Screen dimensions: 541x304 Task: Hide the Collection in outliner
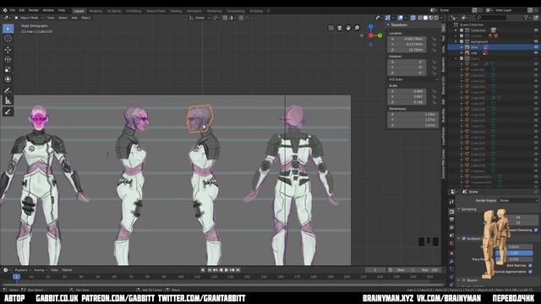(536, 30)
